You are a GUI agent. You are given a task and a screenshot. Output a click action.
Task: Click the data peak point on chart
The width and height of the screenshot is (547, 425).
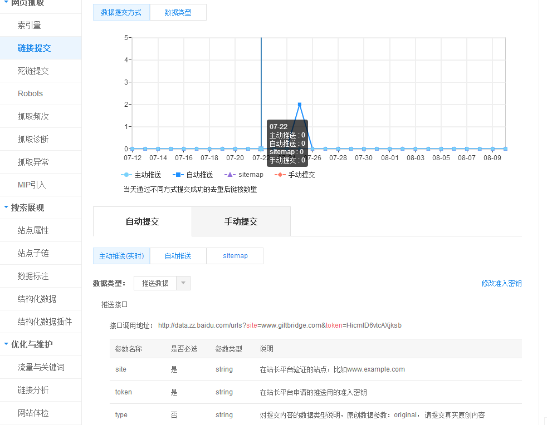(x=300, y=105)
